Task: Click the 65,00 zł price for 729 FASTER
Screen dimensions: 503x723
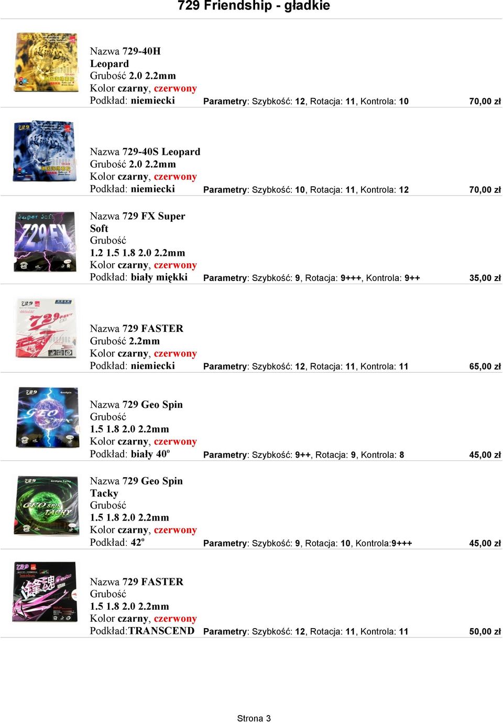Action: coord(485,366)
